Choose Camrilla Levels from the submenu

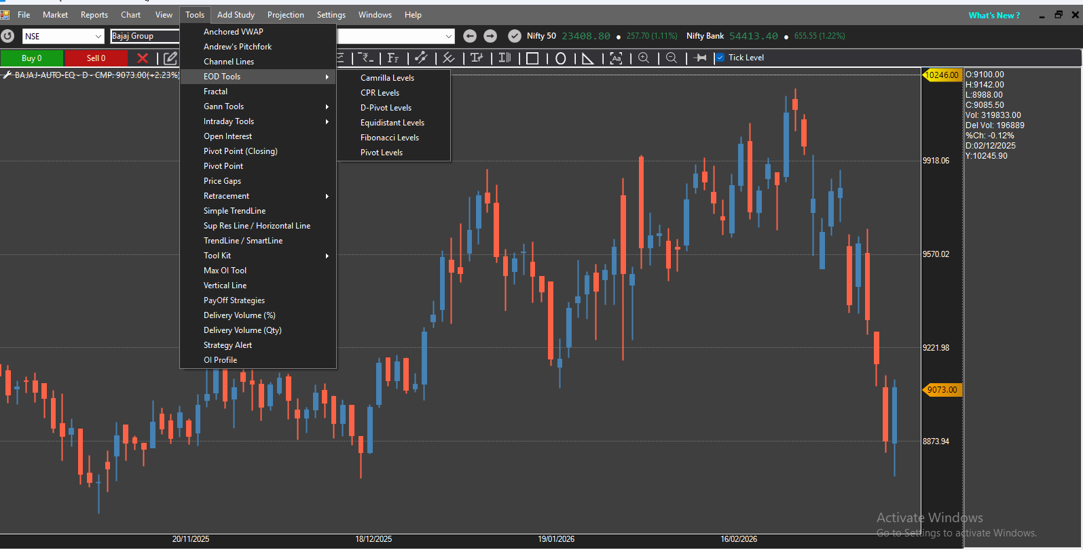pos(387,78)
